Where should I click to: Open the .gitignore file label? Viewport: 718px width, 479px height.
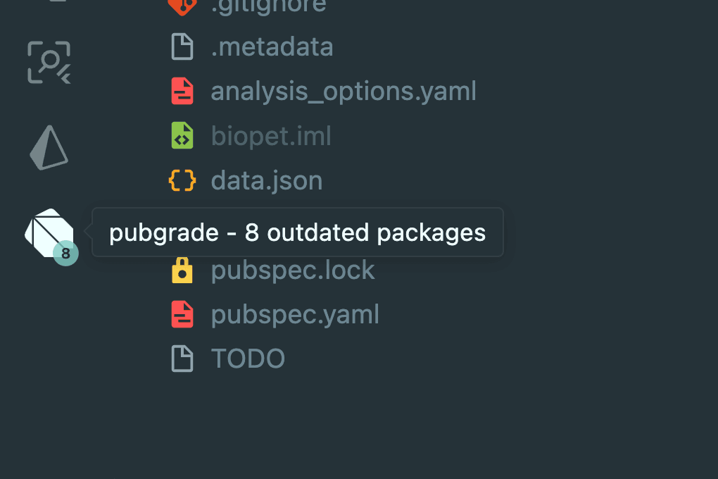(x=268, y=6)
